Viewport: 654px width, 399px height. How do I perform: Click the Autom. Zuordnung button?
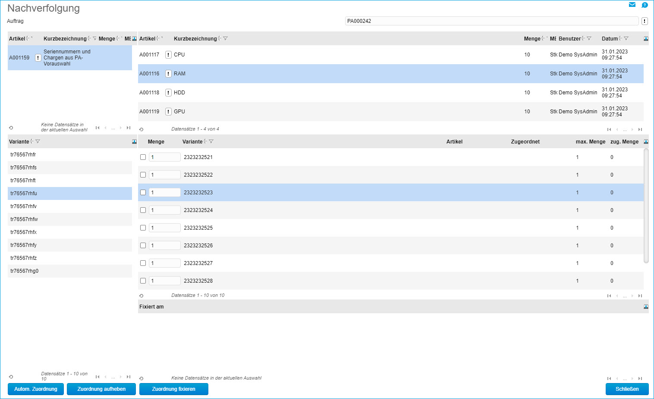point(36,389)
